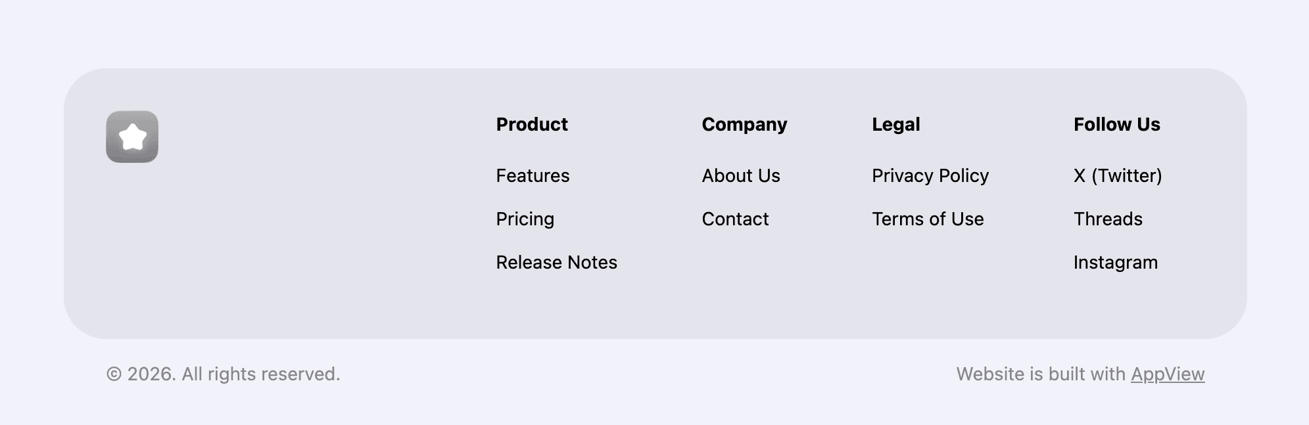Click the AppView hyperlink
The width and height of the screenshot is (1309, 425).
[x=1168, y=374]
